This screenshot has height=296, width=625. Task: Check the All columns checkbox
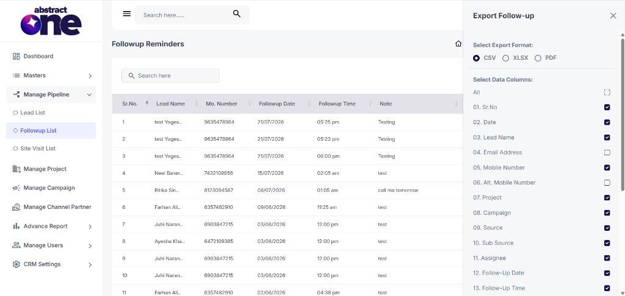coord(607,93)
